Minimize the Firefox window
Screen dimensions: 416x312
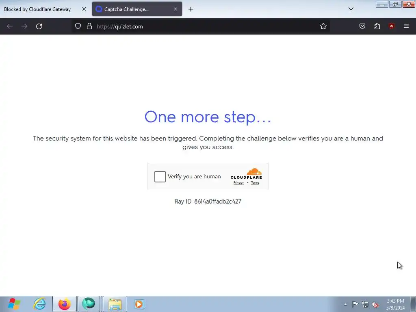click(382, 4)
